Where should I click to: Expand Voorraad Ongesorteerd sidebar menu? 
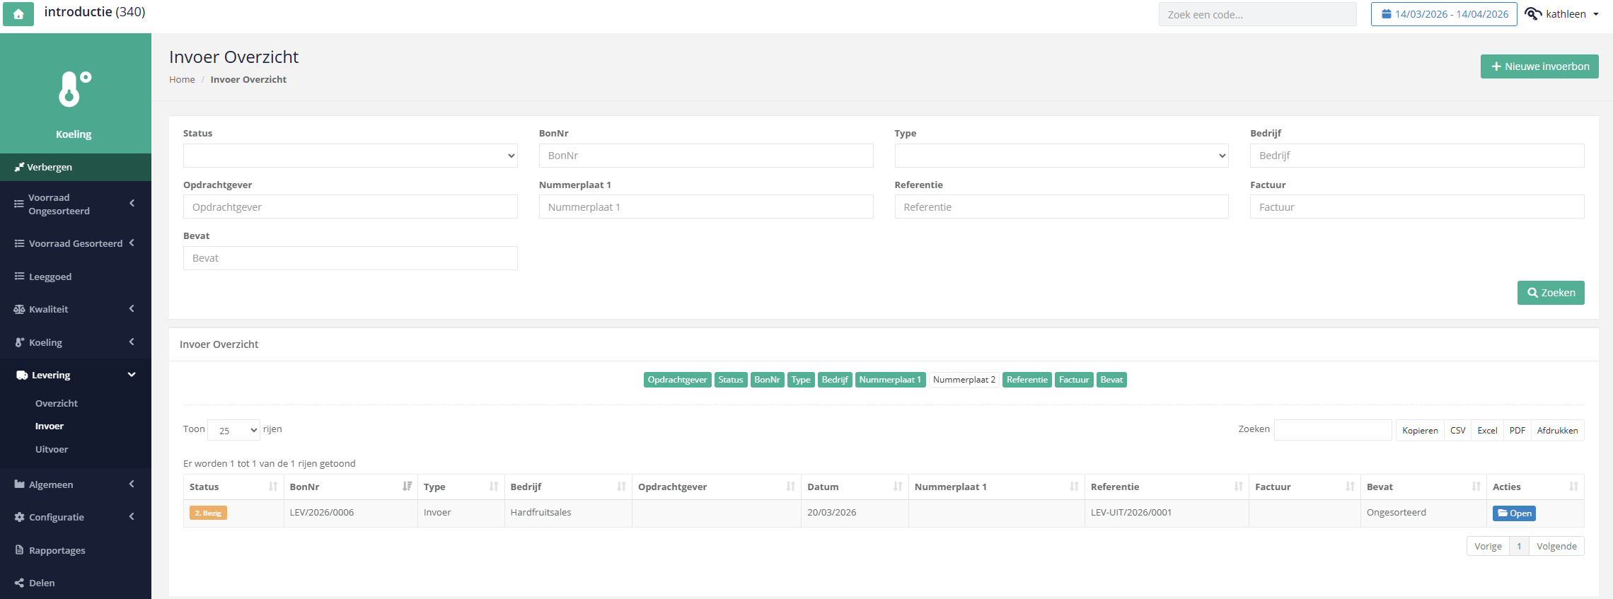[76, 204]
